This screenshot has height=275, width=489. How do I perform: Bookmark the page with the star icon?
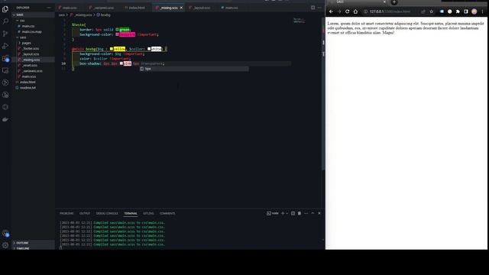431,11
